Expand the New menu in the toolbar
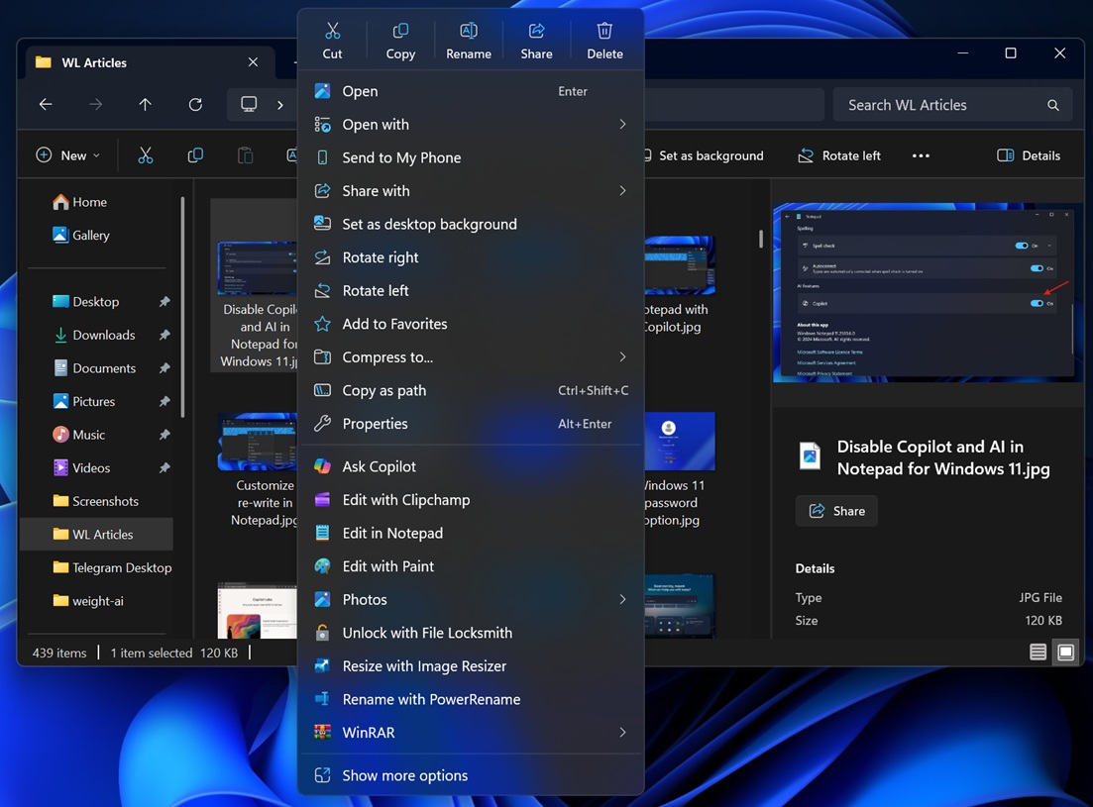Viewport: 1093px width, 807px height. coord(67,155)
